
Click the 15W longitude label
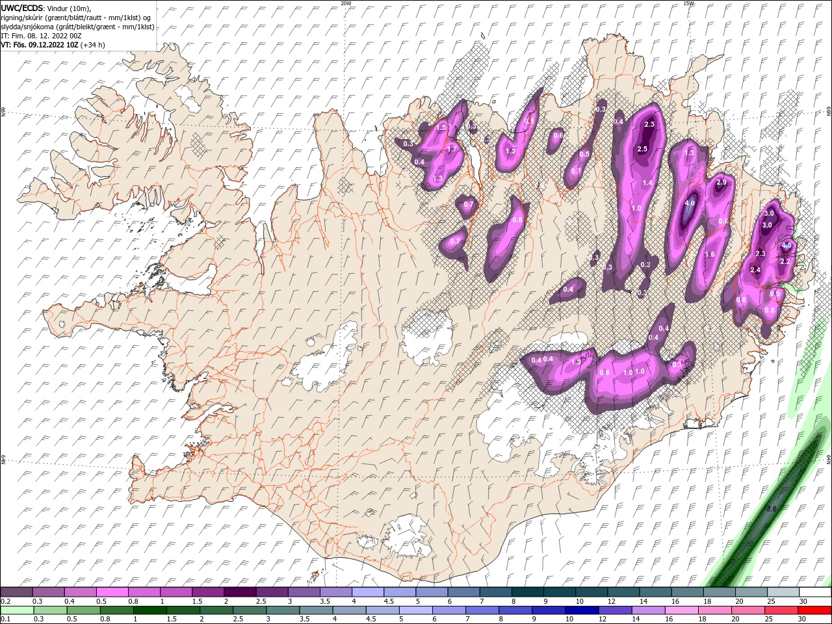[688, 3]
